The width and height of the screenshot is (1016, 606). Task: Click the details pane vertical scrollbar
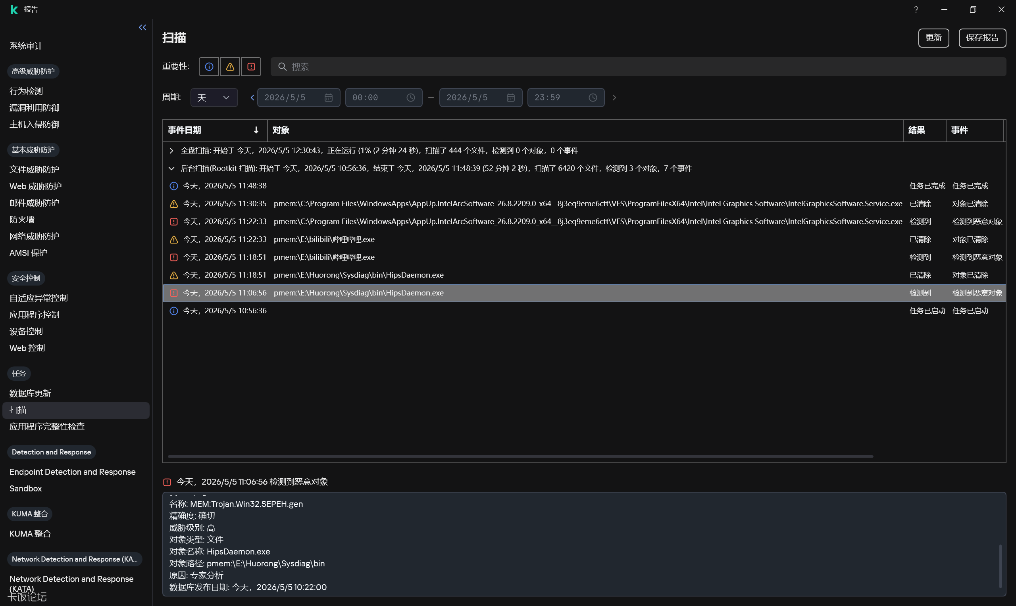[1001, 566]
